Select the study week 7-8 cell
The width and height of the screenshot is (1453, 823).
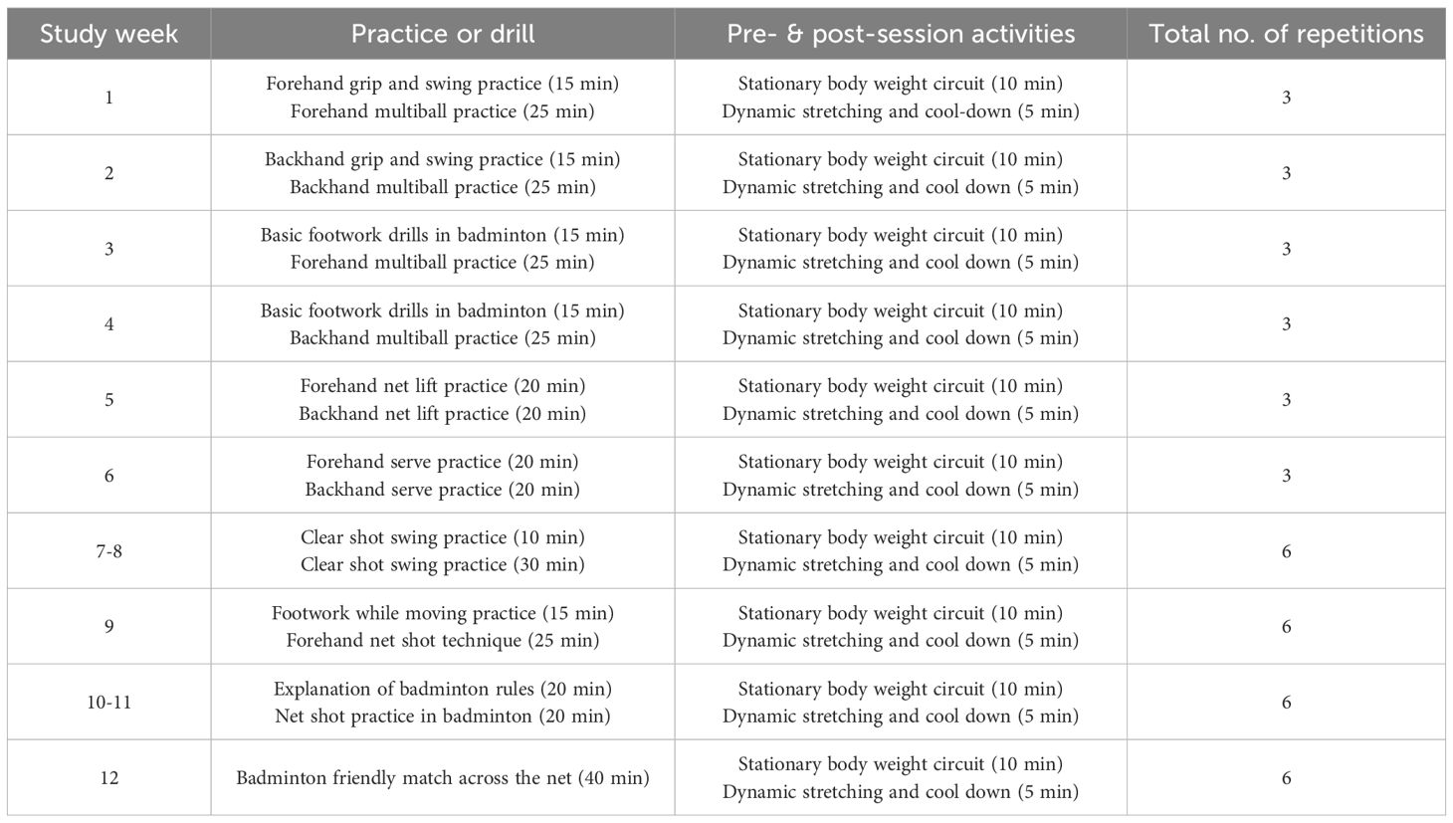(109, 551)
